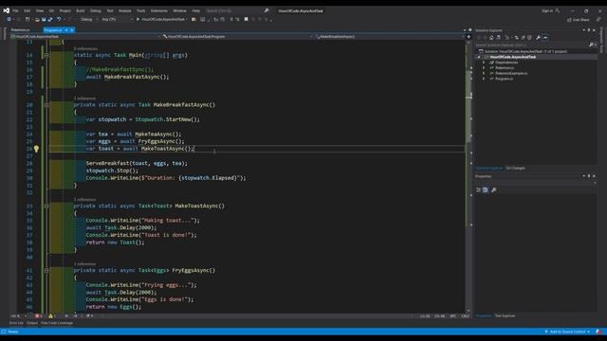This screenshot has height=341, width=607.
Task: Open the Help menu
Action: point(196,10)
